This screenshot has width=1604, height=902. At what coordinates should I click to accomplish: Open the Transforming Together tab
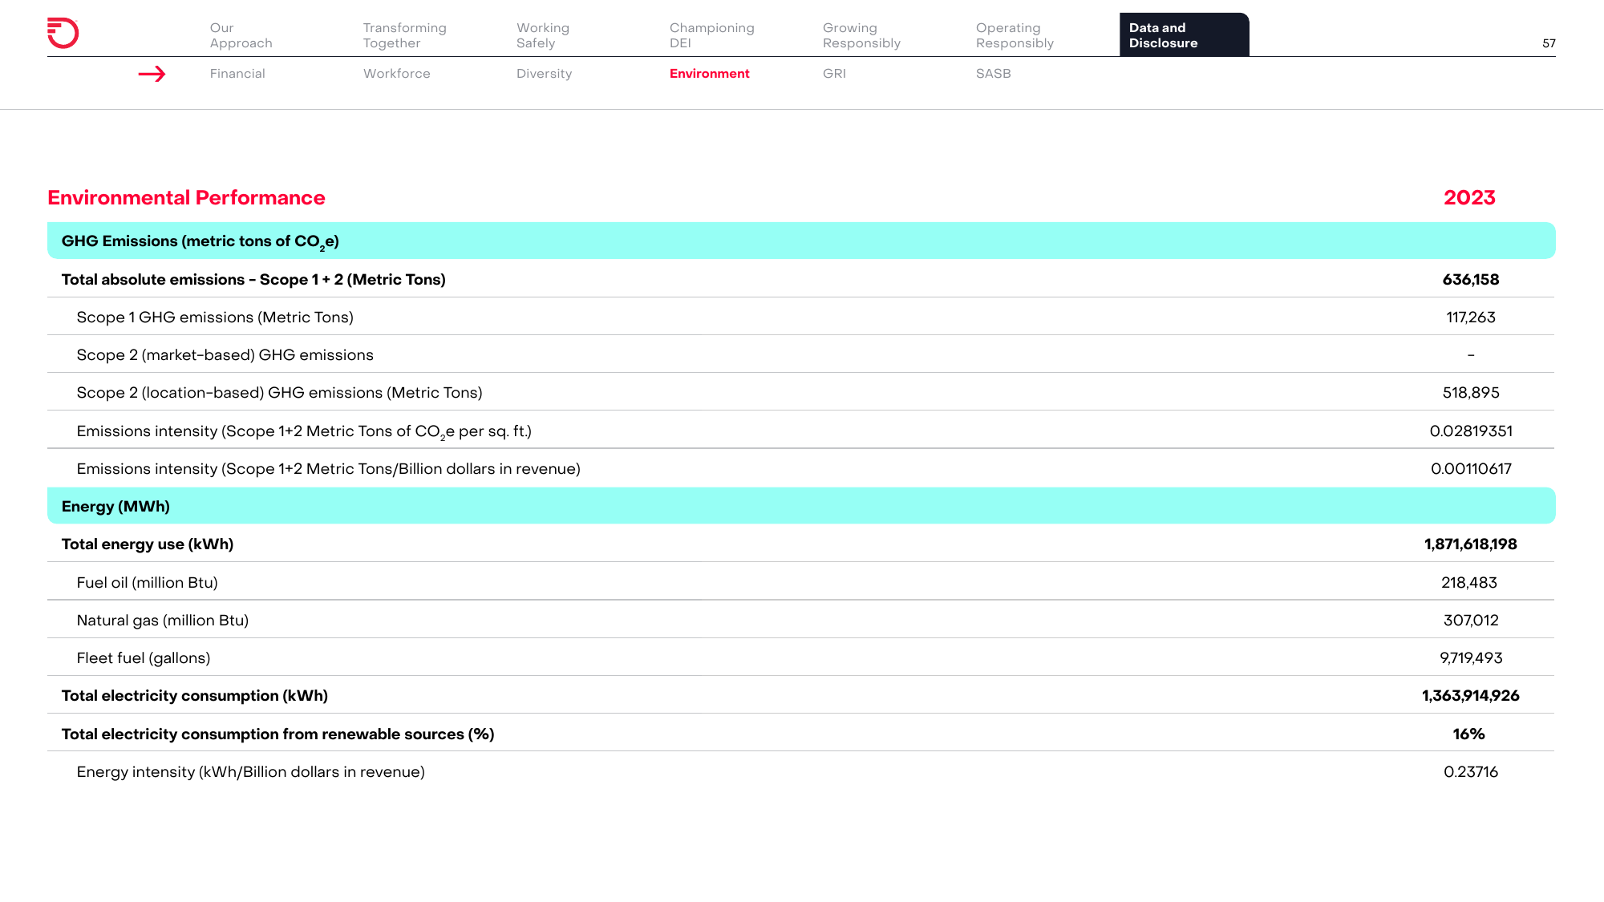404,35
